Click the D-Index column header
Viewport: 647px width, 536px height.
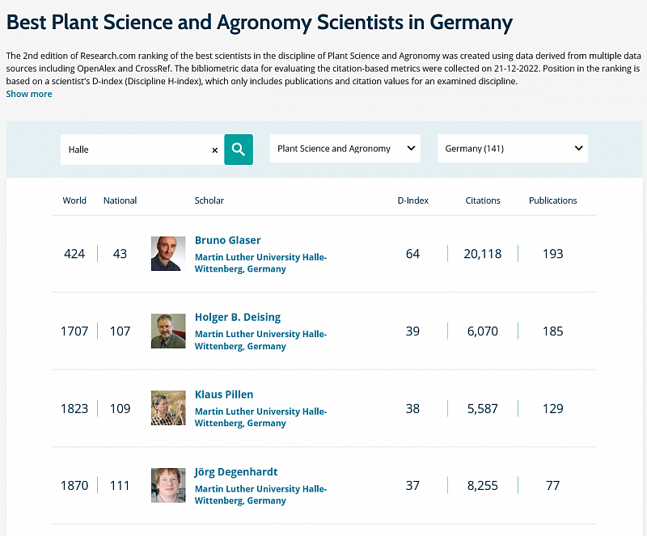click(413, 200)
